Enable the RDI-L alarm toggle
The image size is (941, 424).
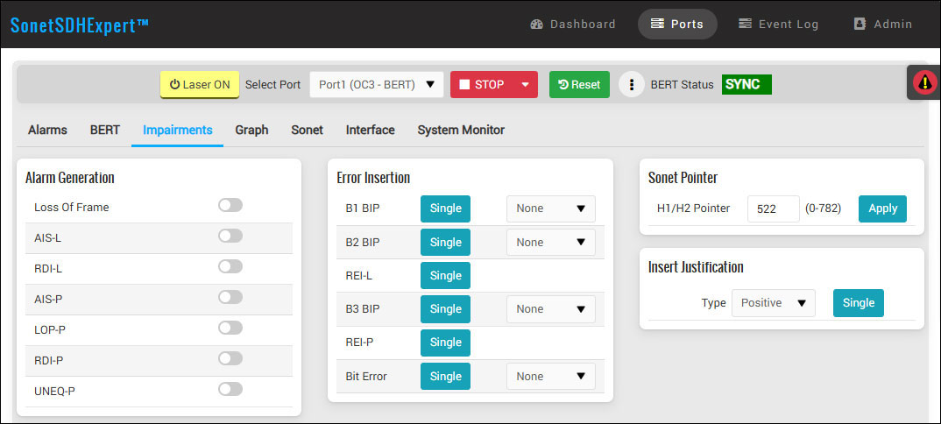(230, 266)
